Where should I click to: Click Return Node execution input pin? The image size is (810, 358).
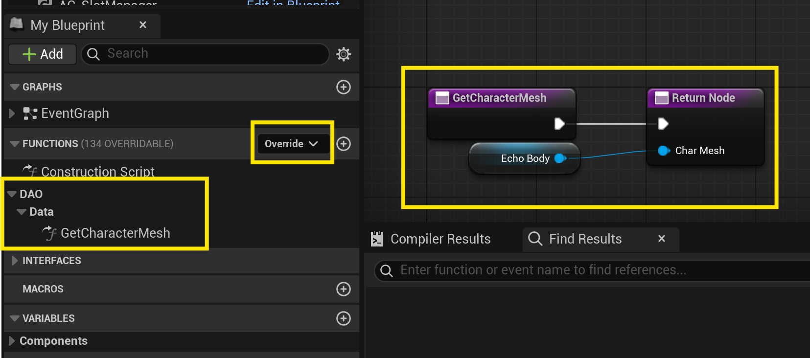point(663,124)
